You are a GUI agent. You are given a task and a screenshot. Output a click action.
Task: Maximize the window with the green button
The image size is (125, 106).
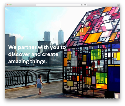click(11, 5)
